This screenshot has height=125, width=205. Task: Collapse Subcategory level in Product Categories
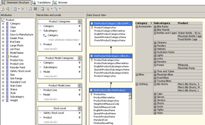point(80,31)
